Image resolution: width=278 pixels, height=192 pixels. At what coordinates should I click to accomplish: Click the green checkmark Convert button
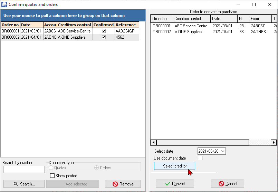click(174, 184)
